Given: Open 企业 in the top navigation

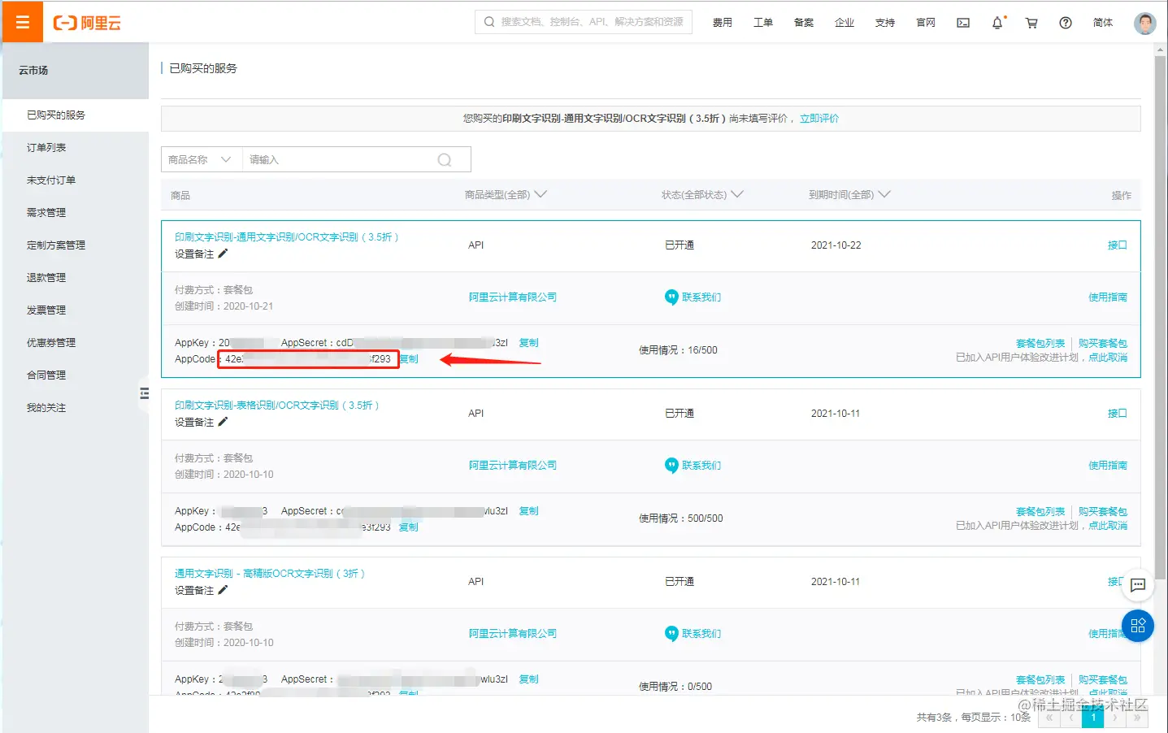Looking at the screenshot, I should 845,23.
